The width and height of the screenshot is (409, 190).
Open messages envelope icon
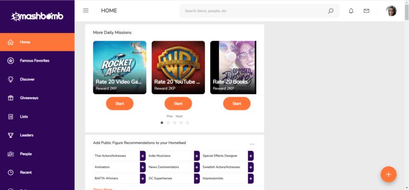[366, 11]
